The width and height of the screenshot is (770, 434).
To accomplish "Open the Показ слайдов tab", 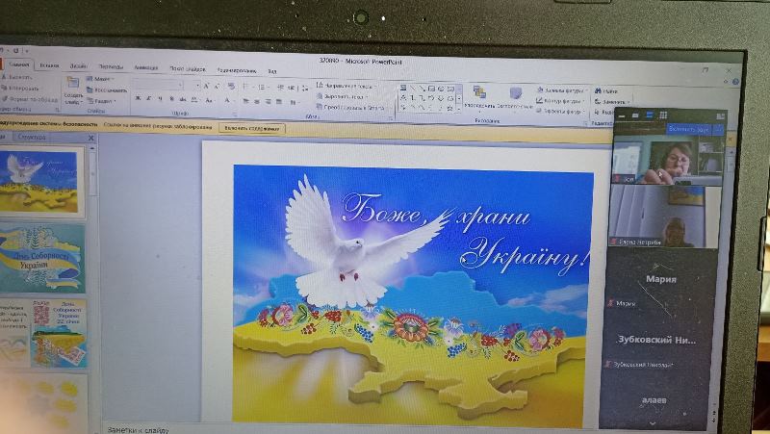I will pos(188,69).
